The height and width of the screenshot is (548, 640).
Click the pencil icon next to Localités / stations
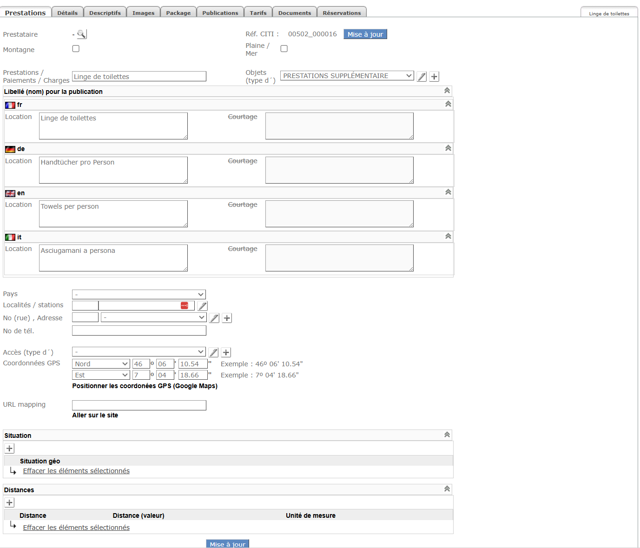point(203,306)
